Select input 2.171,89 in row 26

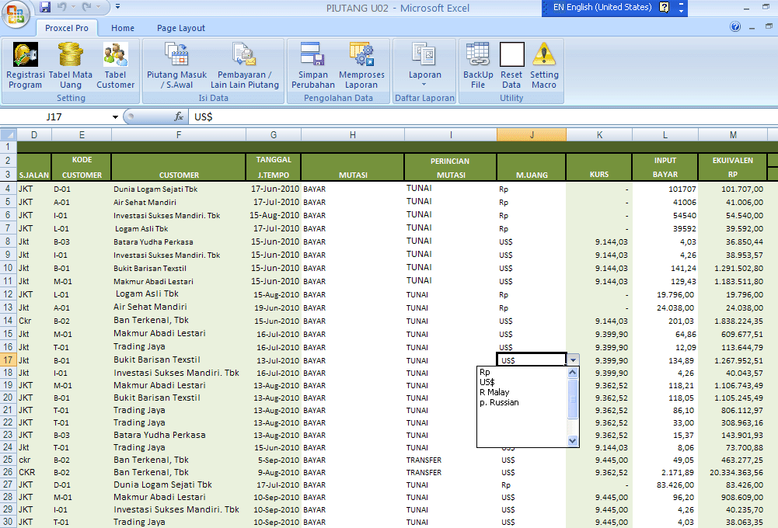[x=665, y=472]
